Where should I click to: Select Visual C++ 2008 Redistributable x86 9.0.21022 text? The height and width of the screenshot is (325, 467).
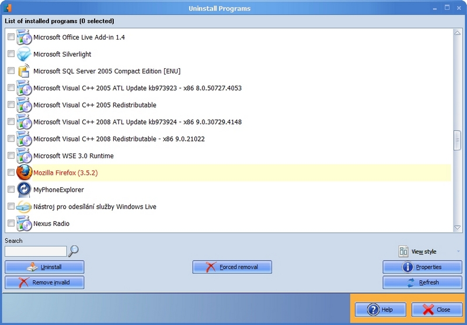pos(119,139)
